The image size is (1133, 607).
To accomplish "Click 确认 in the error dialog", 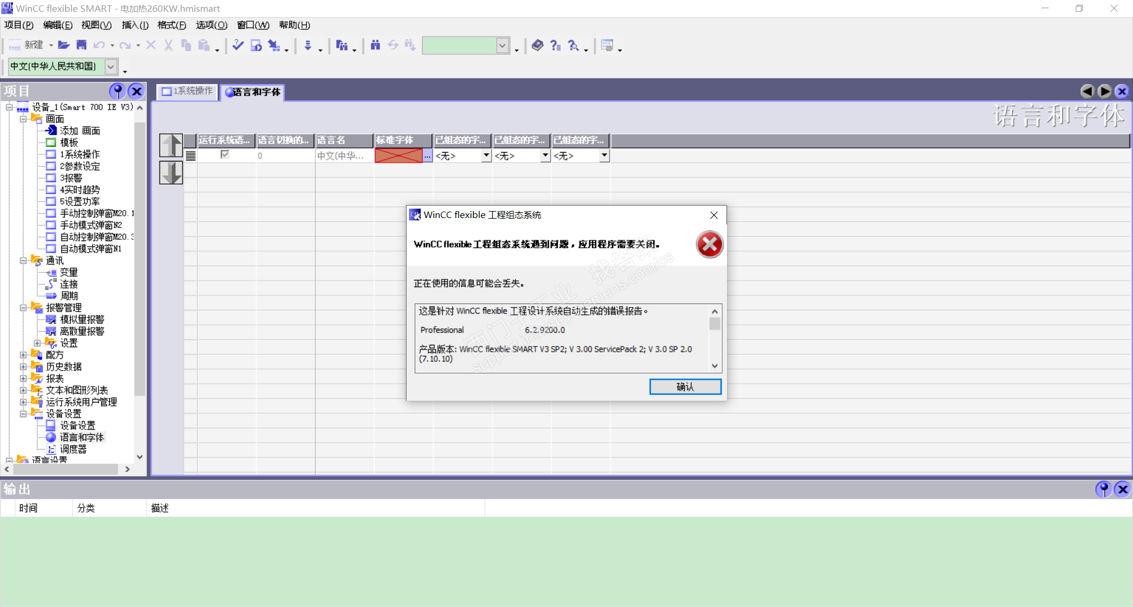I will 685,387.
